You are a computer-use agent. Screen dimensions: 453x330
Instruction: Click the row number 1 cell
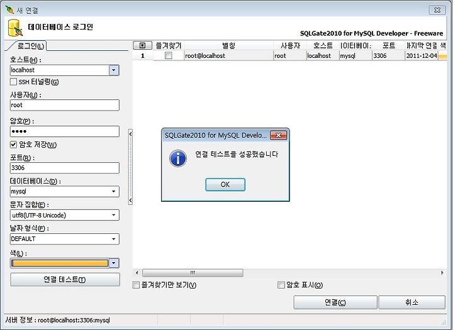pyautogui.click(x=143, y=56)
